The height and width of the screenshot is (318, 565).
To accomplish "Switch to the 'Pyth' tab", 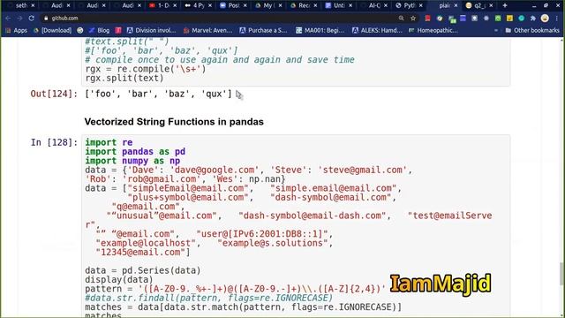I will (408, 5).
